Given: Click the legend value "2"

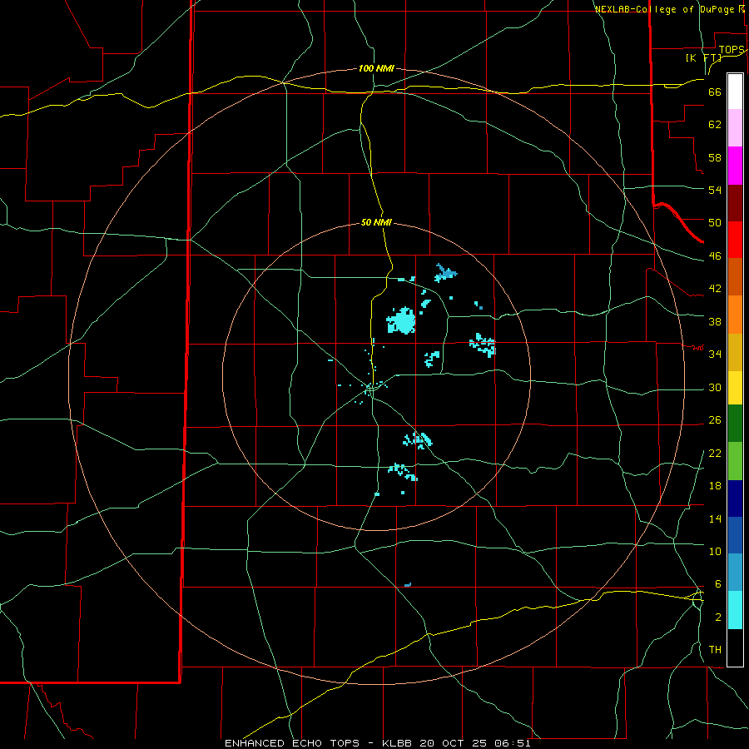Looking at the screenshot, I should click(717, 618).
